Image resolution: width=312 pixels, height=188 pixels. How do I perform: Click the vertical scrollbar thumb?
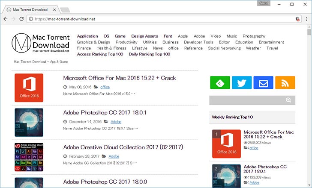[x=309, y=32]
